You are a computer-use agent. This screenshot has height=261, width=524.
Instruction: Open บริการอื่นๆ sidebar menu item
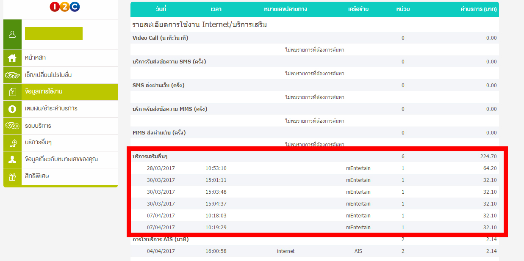point(61,143)
